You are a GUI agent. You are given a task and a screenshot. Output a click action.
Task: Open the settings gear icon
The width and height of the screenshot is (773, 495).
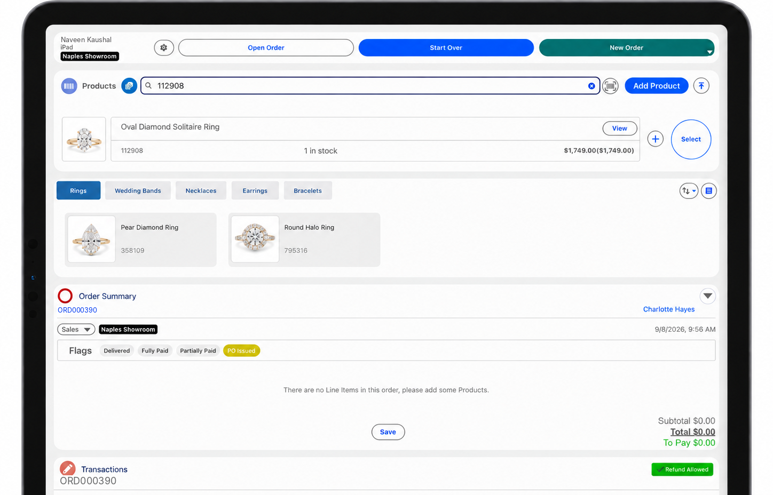[164, 47]
